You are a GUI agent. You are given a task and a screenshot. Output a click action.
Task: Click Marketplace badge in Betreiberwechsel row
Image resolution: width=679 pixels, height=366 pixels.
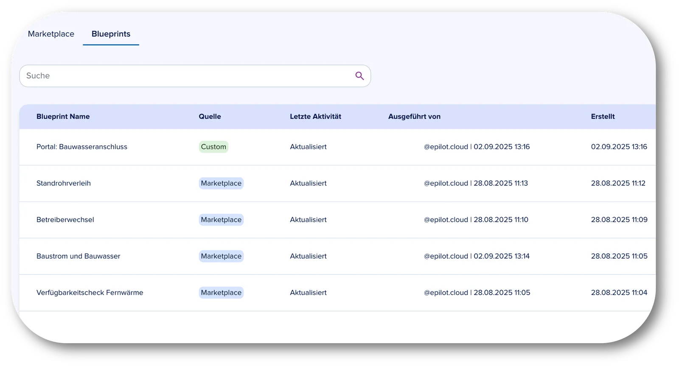click(221, 220)
